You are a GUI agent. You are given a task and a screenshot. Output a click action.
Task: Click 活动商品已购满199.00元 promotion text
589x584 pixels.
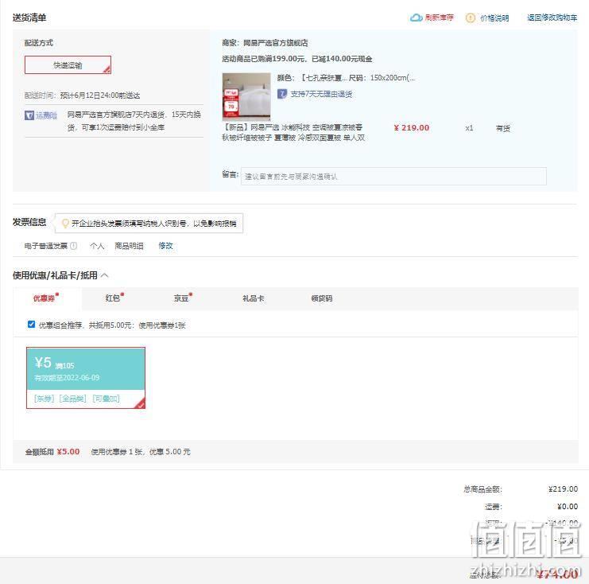[x=296, y=59]
